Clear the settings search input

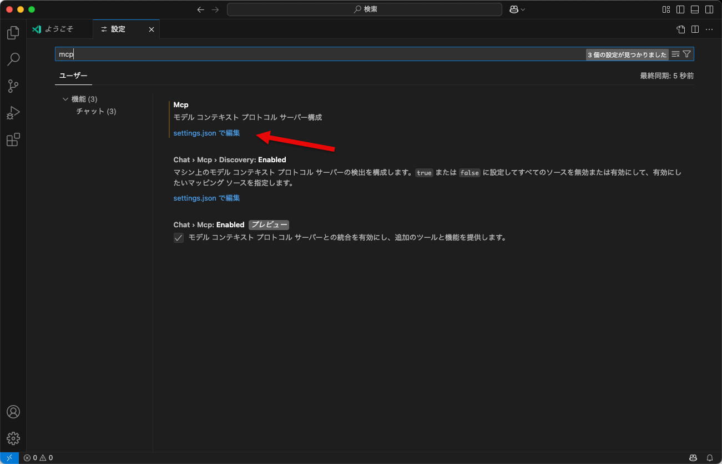pyautogui.click(x=675, y=54)
